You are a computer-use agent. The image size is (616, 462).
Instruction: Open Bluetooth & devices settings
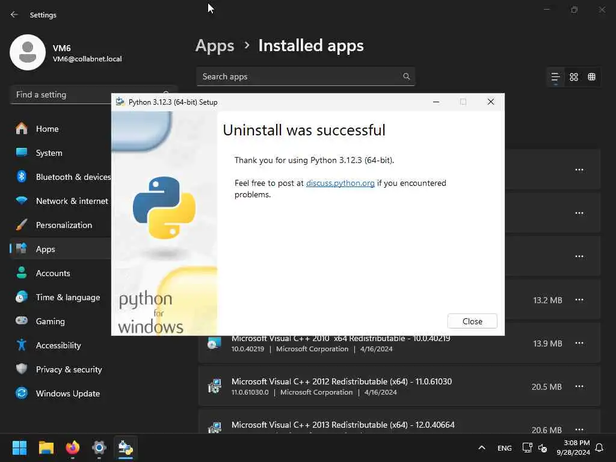(61, 177)
